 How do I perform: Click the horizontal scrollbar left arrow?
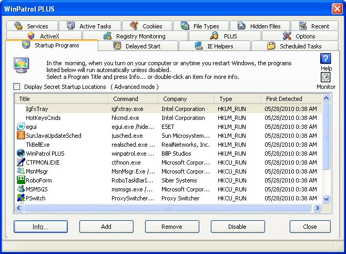(19, 208)
